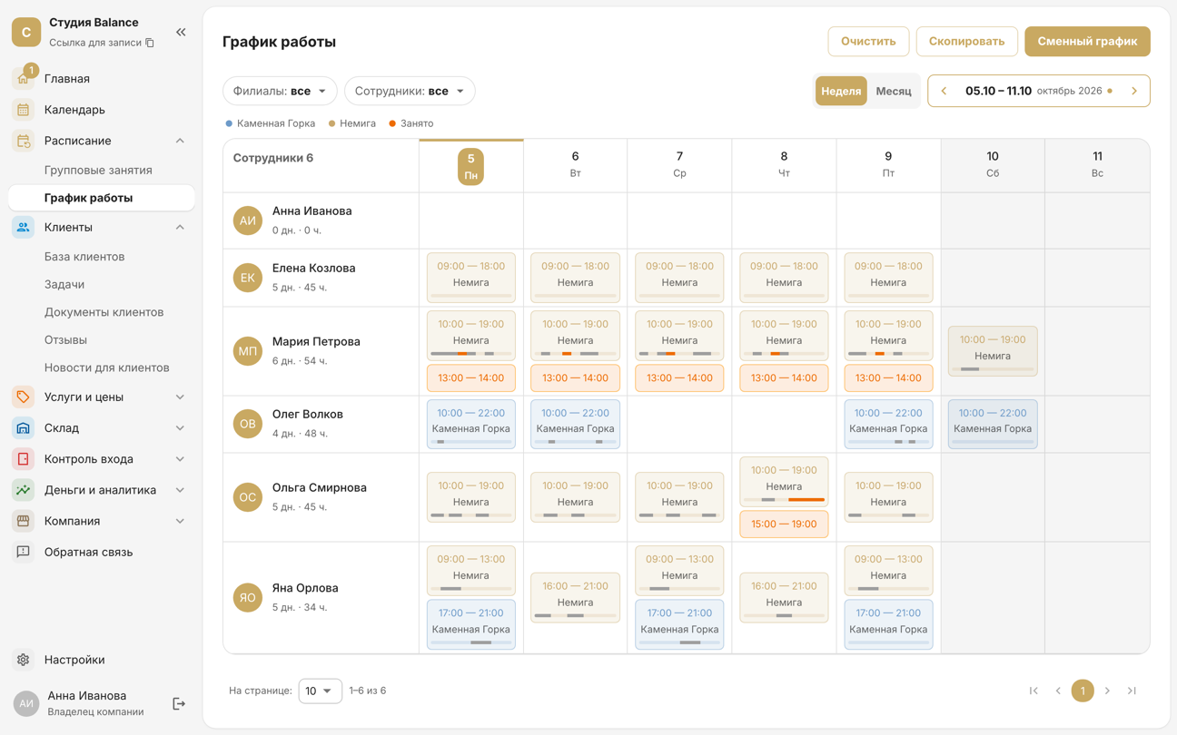Screen dimensions: 1177x735
Task: Open the Филиалы filter dropdown
Action: pos(280,91)
